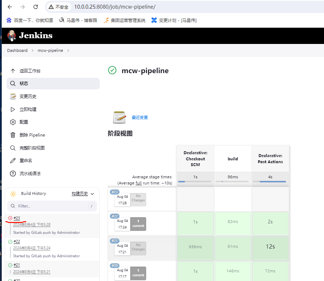
Task: Click the browser forward arrow
Action: [23, 7]
